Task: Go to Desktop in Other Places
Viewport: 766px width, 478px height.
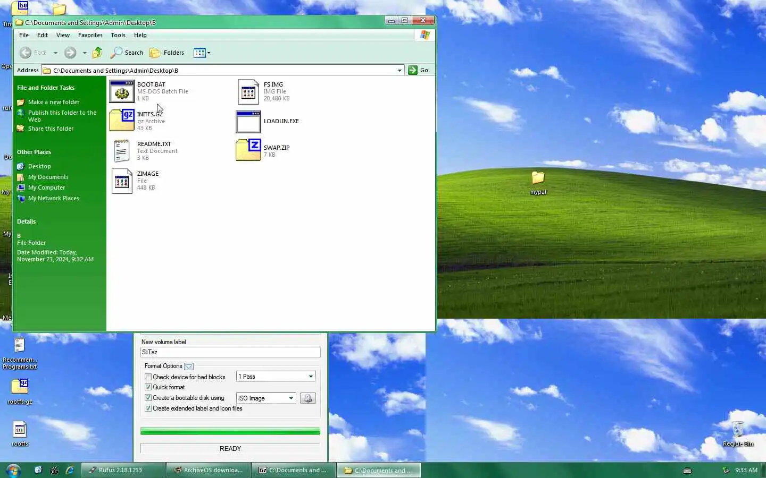Action: point(39,166)
